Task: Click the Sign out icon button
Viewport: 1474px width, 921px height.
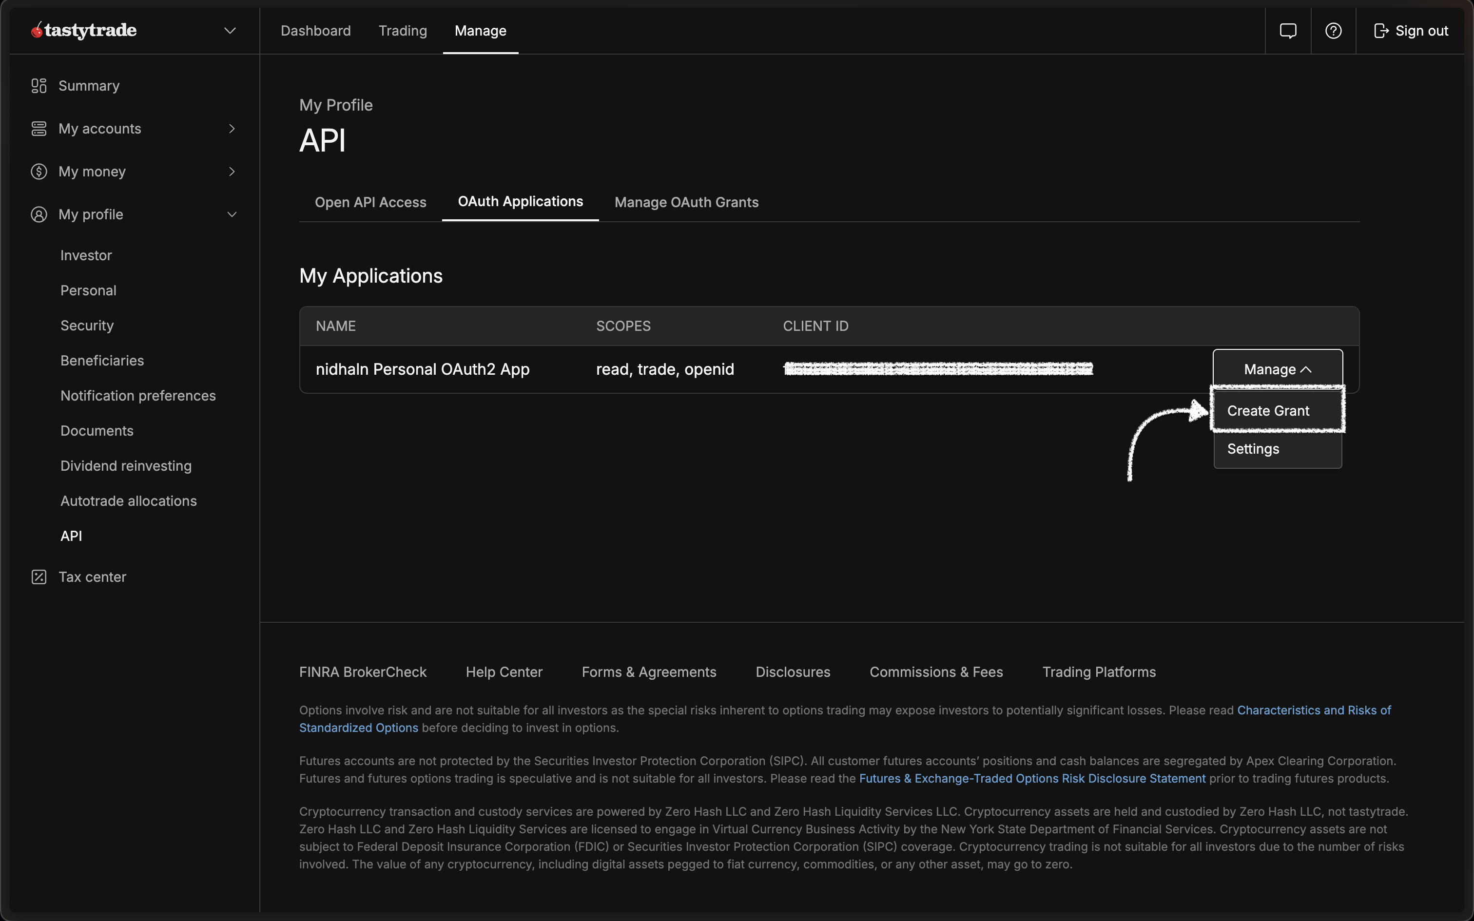Action: click(1381, 30)
